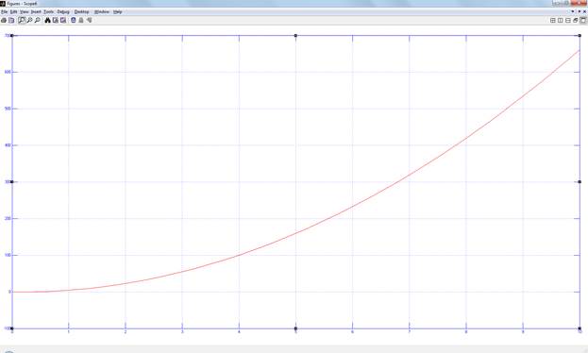Print the scope figure using the printer icon
Viewport: 588px width, 353px height.
coord(4,20)
